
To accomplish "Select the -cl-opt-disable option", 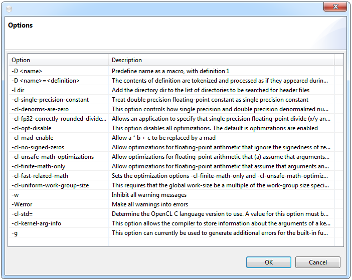I will click(32, 128).
